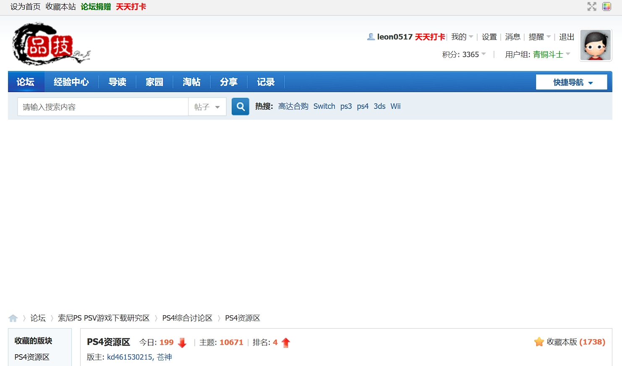The width and height of the screenshot is (622, 366).
Task: Click the magnifier search button
Action: tap(240, 107)
